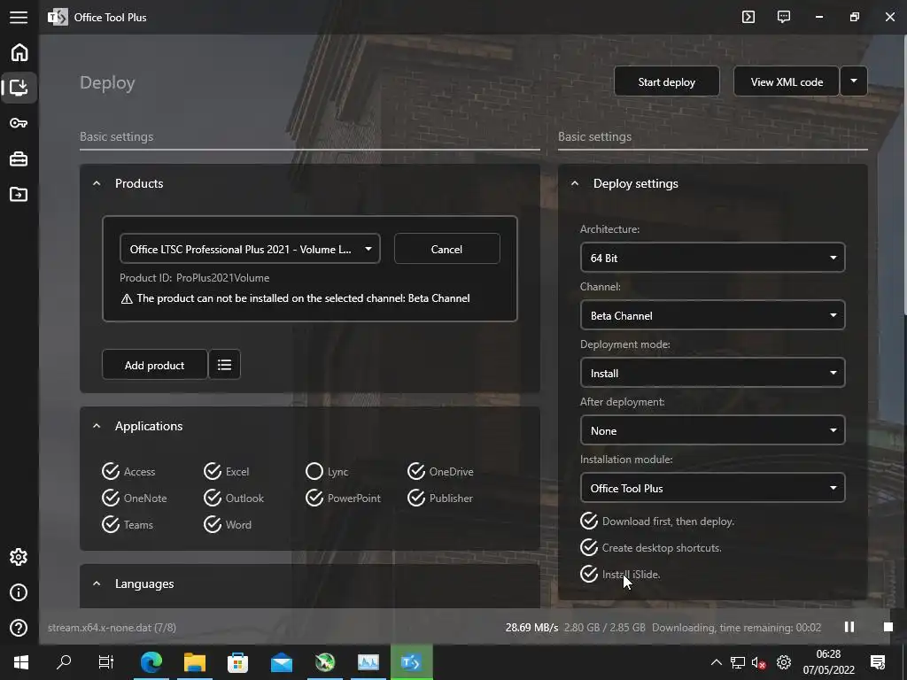The width and height of the screenshot is (907, 680).
Task: Click View XML code button
Action: [787, 81]
